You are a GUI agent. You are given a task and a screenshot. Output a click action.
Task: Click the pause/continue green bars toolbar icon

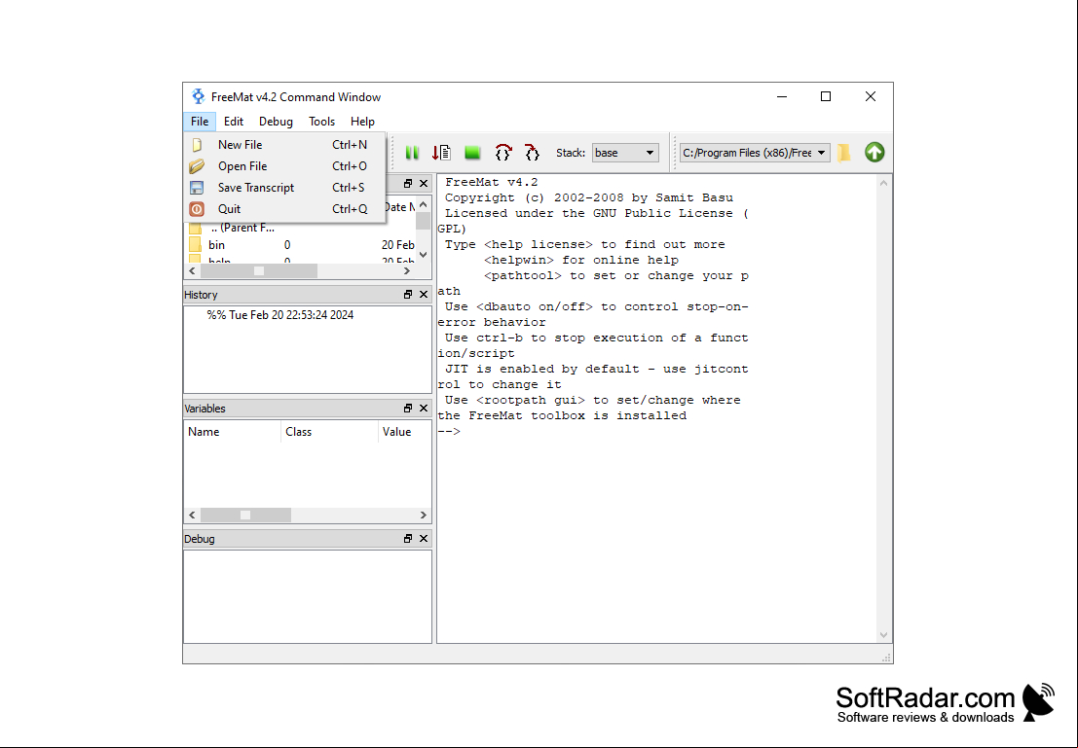point(412,153)
